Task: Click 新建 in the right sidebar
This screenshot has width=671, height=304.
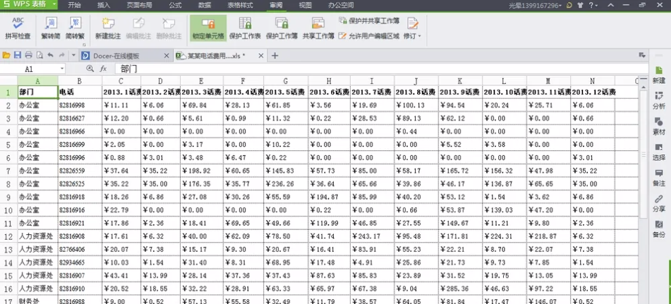Action: coord(659,75)
